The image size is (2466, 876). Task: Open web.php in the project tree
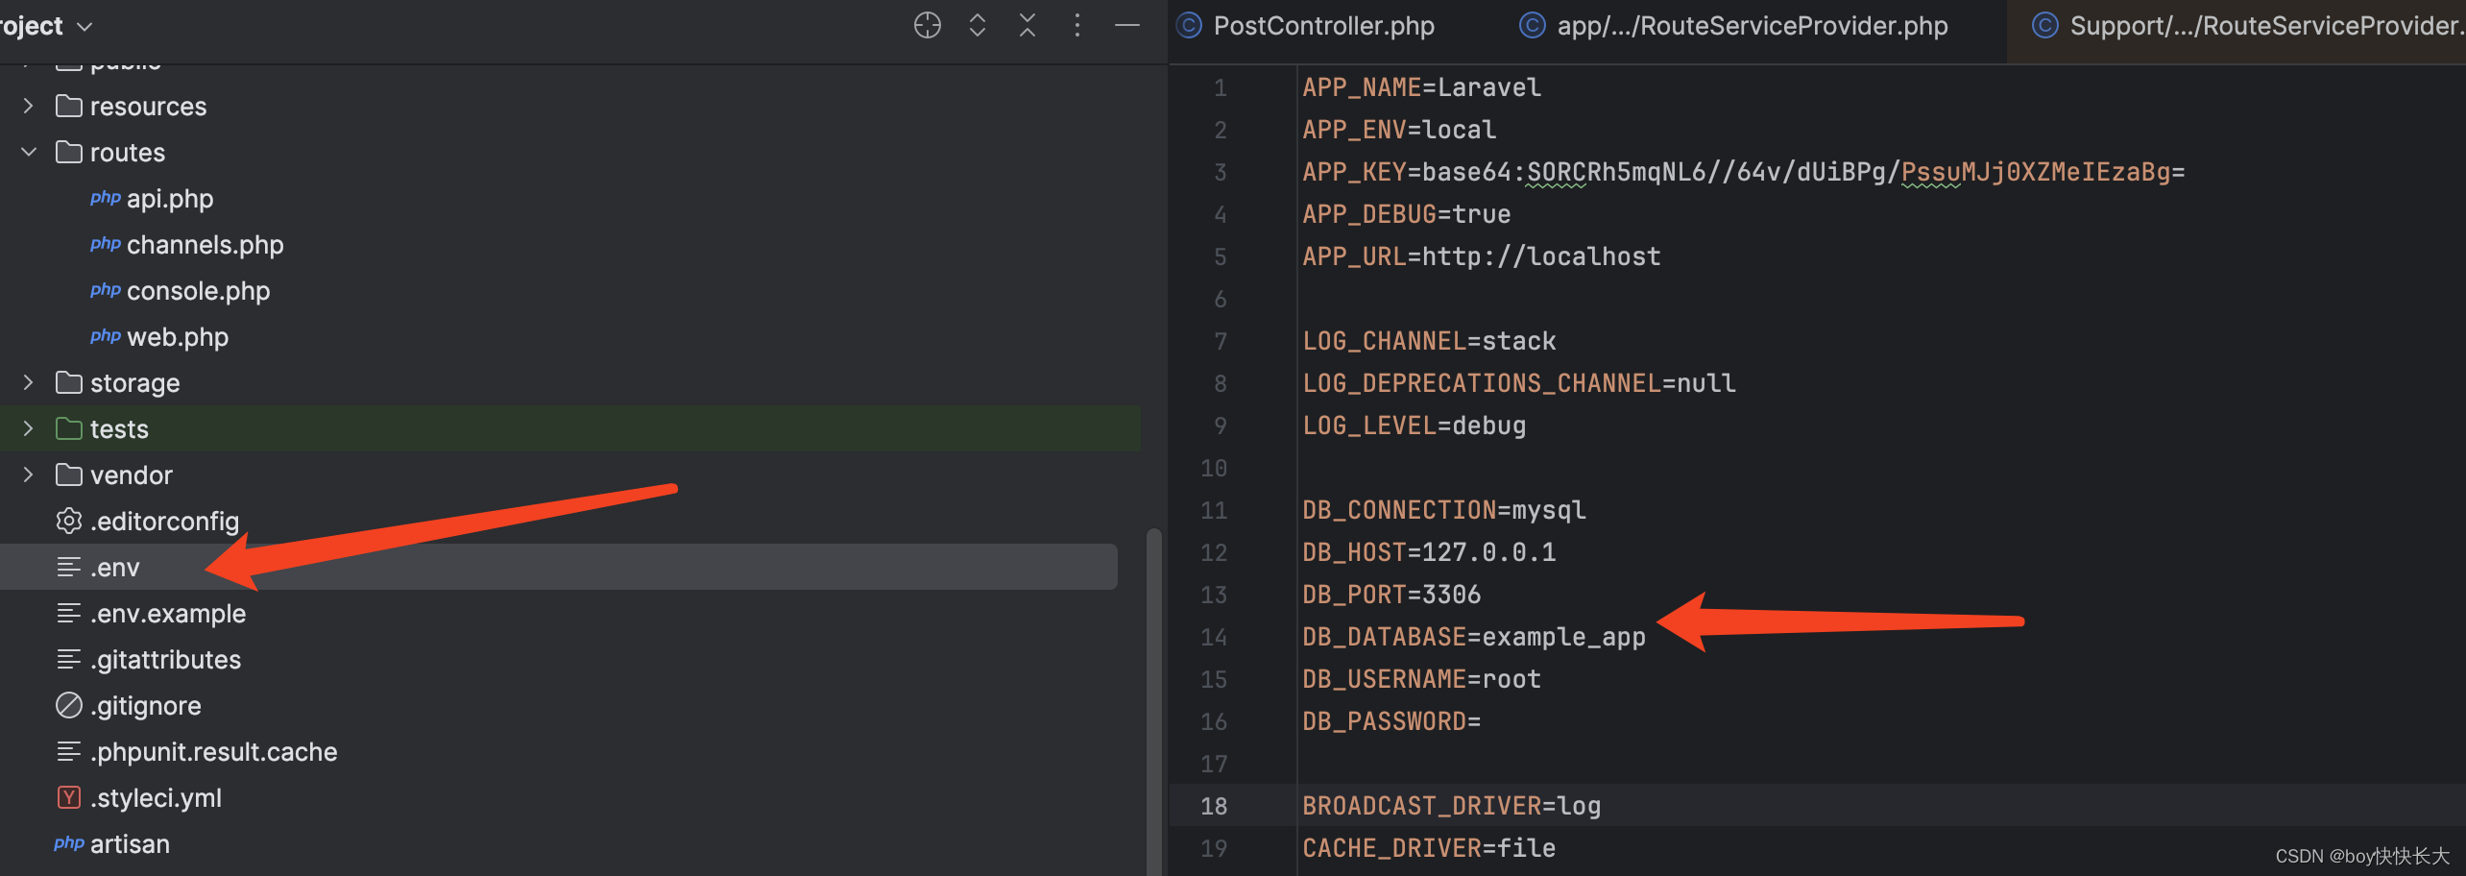[x=178, y=337]
